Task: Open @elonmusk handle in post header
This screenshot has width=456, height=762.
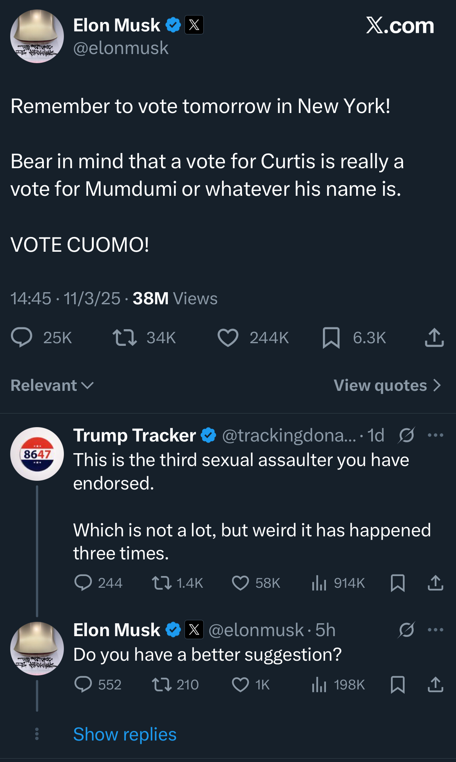Action: point(121,48)
